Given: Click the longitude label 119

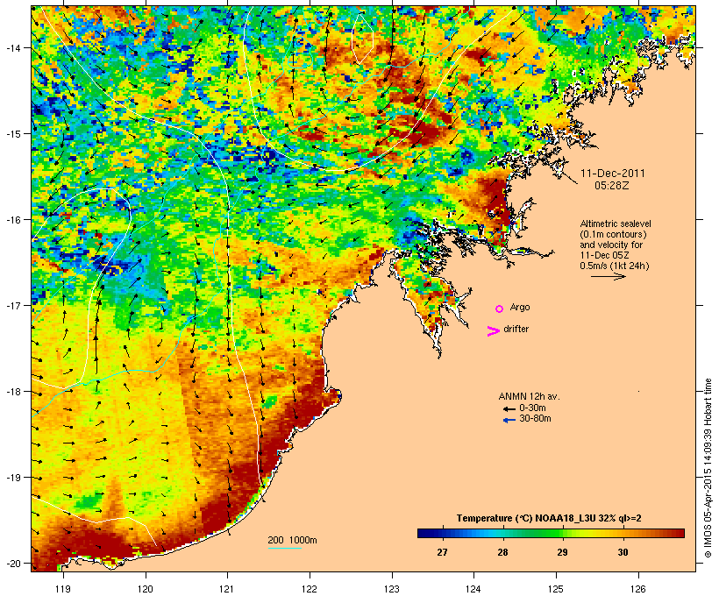Looking at the screenshot, I should click(63, 588).
